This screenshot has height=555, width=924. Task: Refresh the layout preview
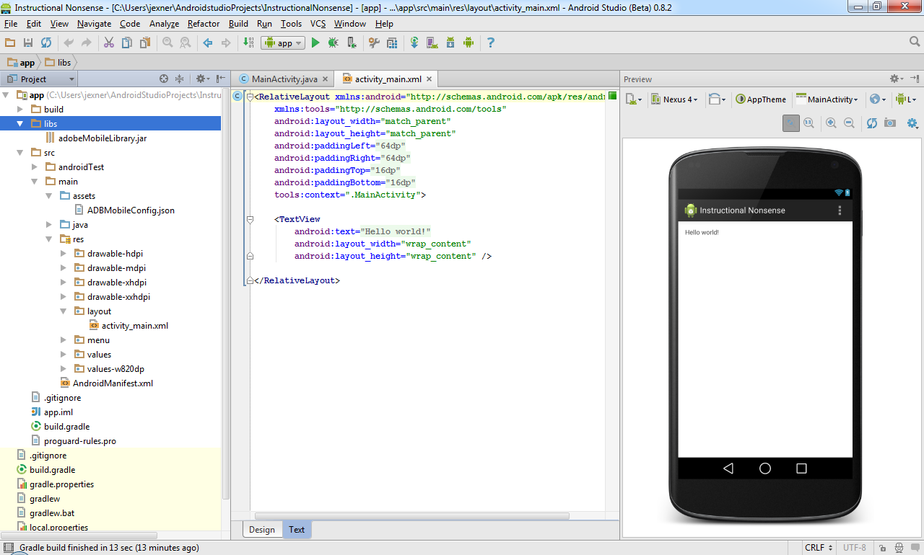point(871,123)
